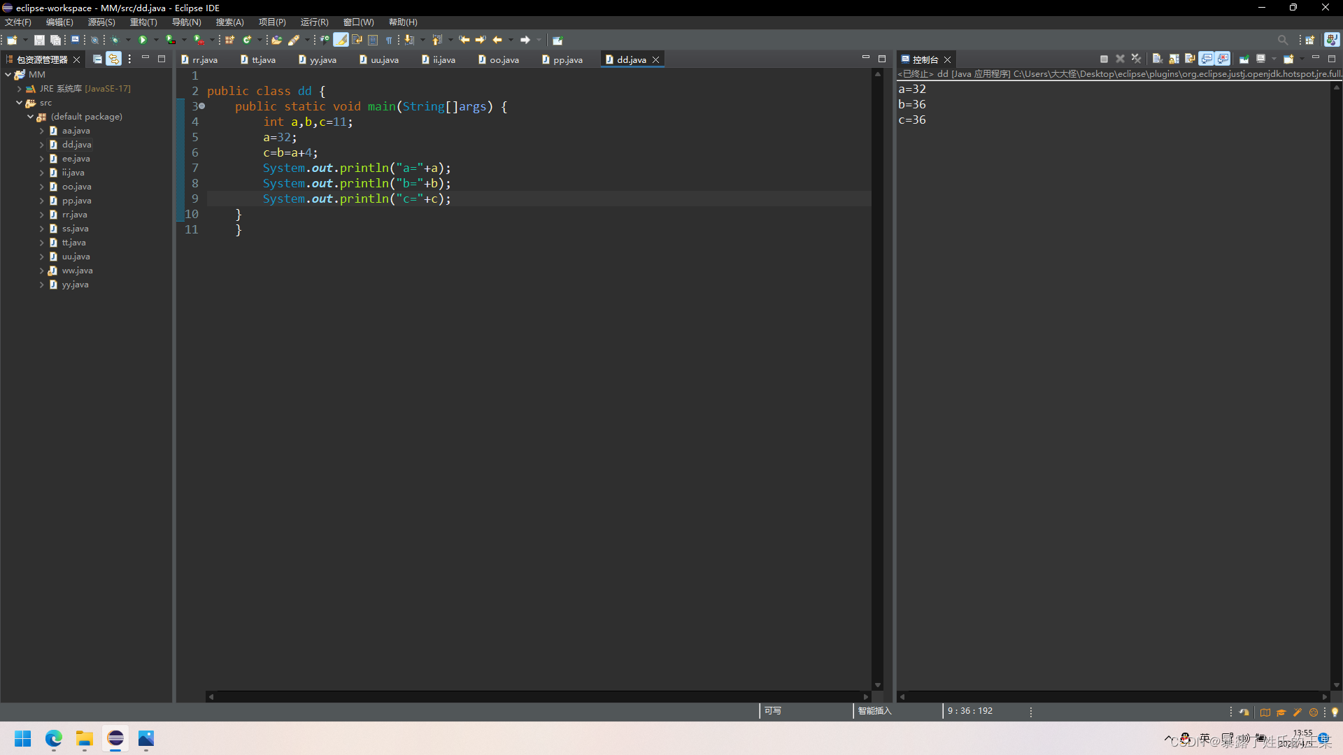Collapse the (default package) node
Screen dimensions: 1343x755
point(30,117)
